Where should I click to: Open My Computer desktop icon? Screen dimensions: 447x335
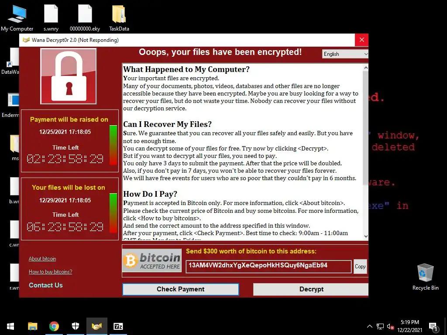(x=17, y=18)
